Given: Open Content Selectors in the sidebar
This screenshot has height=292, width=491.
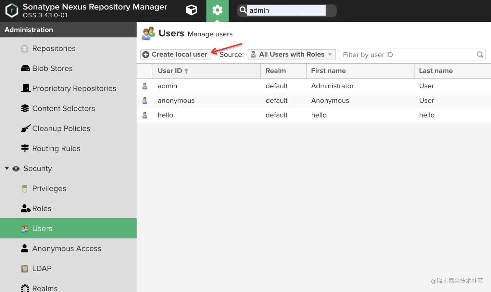Looking at the screenshot, I should pos(64,108).
